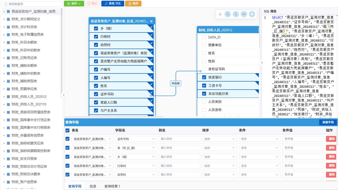Click the 筛选数据表 search input
Viewport: 338px width, 190px height.
32,4
